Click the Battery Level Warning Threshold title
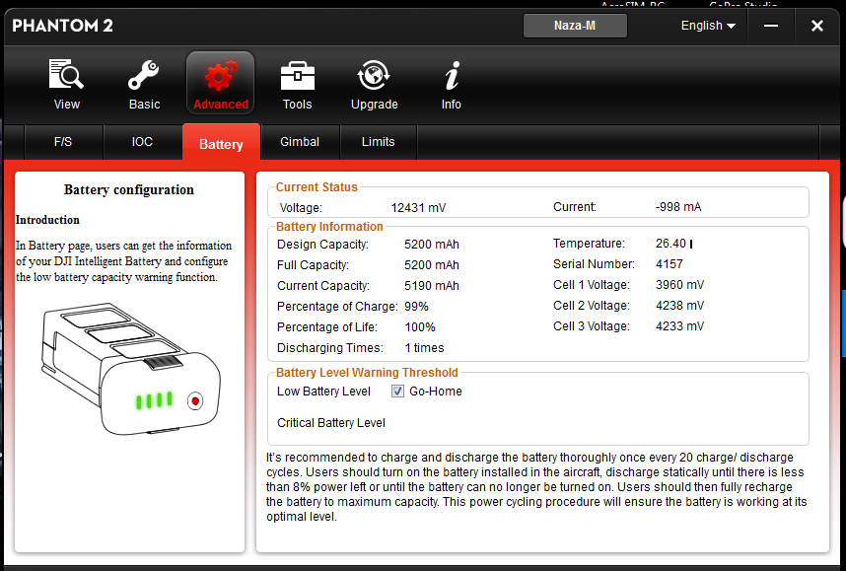Image resolution: width=846 pixels, height=571 pixels. (x=367, y=373)
